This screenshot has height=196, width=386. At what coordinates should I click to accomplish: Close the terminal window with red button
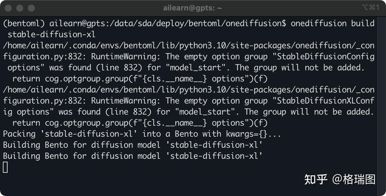click(x=8, y=8)
